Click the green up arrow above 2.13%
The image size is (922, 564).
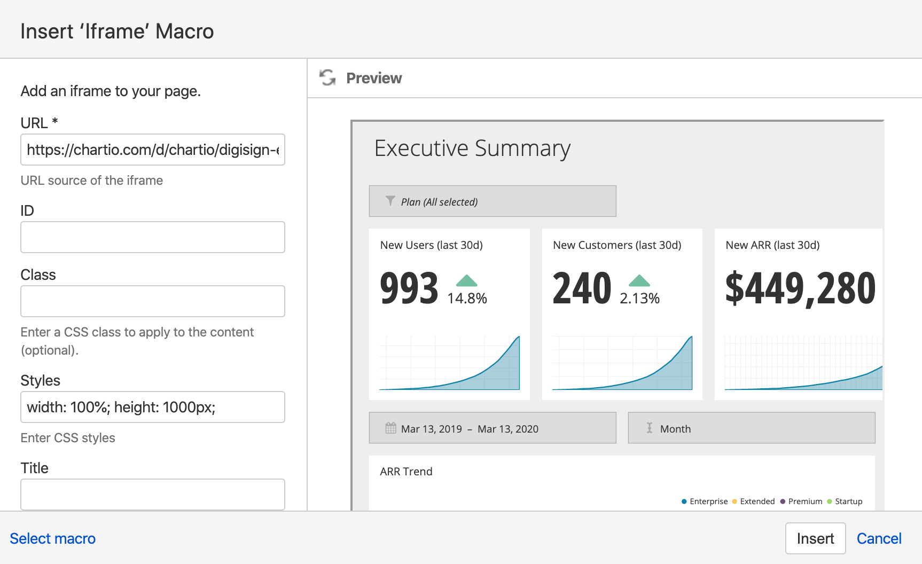(639, 280)
